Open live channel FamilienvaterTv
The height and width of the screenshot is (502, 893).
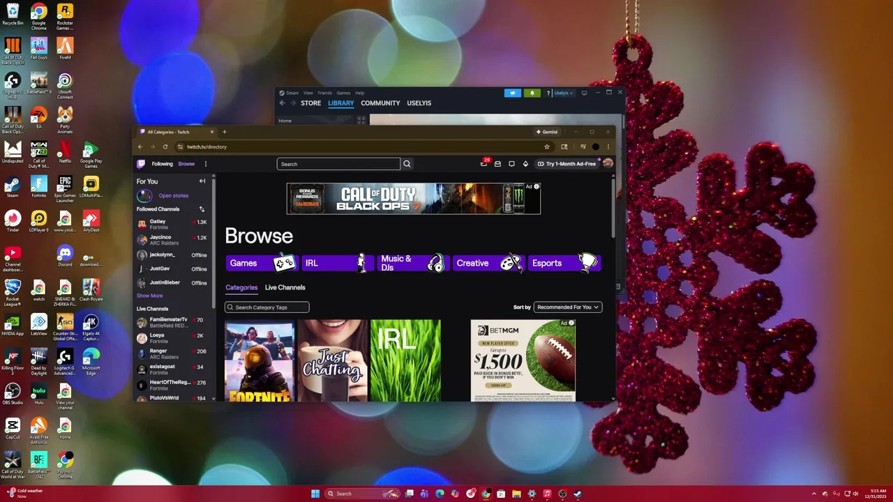[172, 323]
